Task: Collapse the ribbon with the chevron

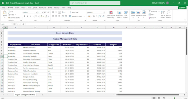Action: tap(185, 20)
